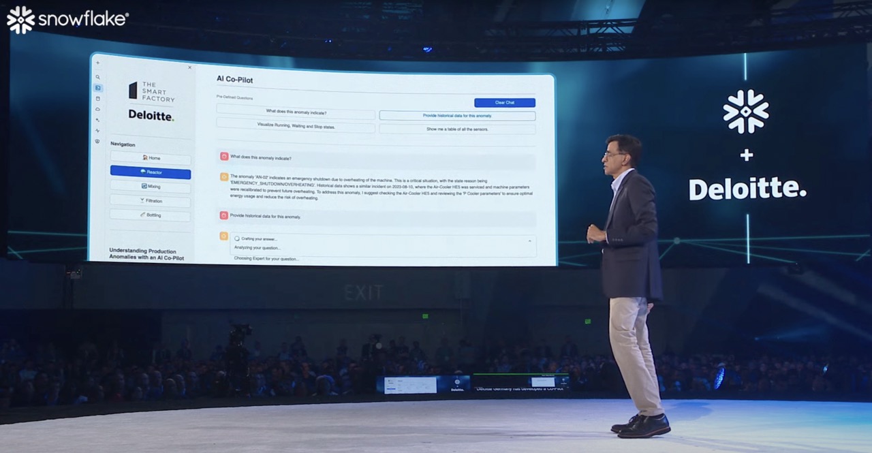Image resolution: width=872 pixels, height=453 pixels.
Task: Open the Bottling page
Action: pyautogui.click(x=151, y=215)
